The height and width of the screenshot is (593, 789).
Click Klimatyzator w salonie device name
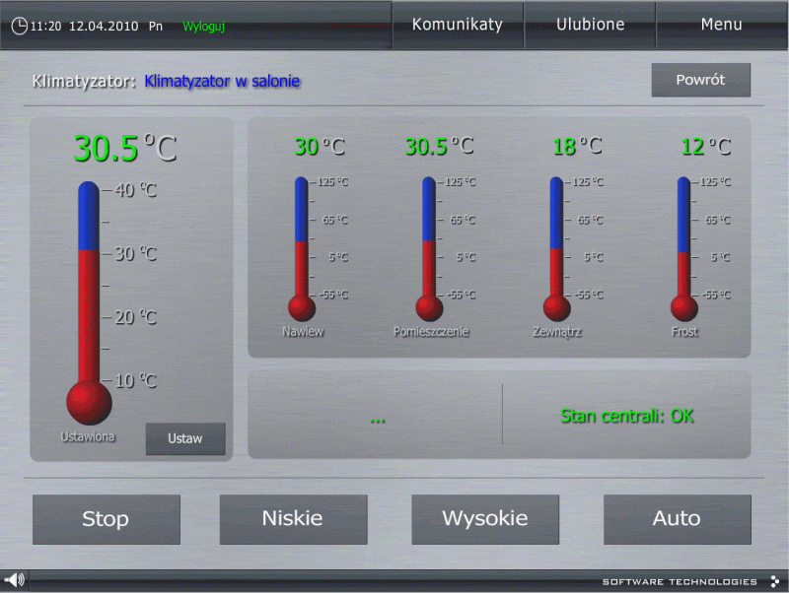pos(222,81)
